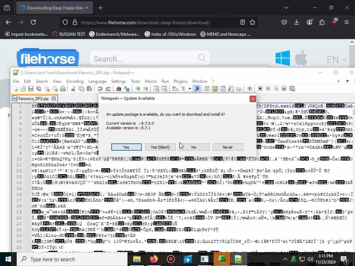This screenshot has width=355, height=266.
Task: Open Firefox downloads arrow icon
Action: click(x=297, y=22)
